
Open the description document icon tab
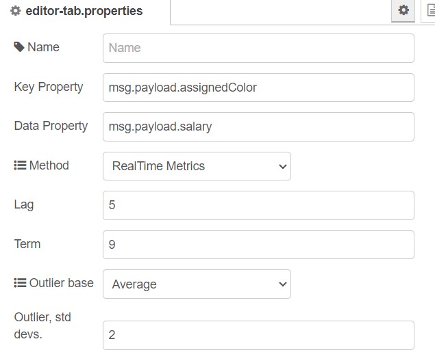click(429, 10)
